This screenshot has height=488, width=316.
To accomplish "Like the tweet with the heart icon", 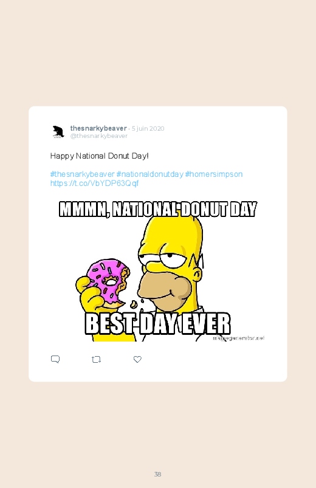I will [x=137, y=359].
